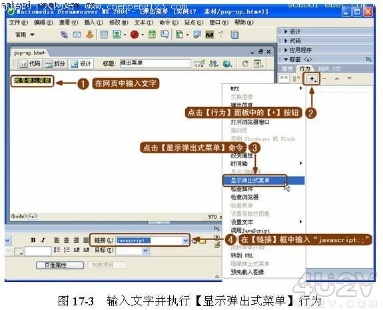The image size is (383, 310).
Task: Open the text color swatch picker
Action: pos(19,251)
